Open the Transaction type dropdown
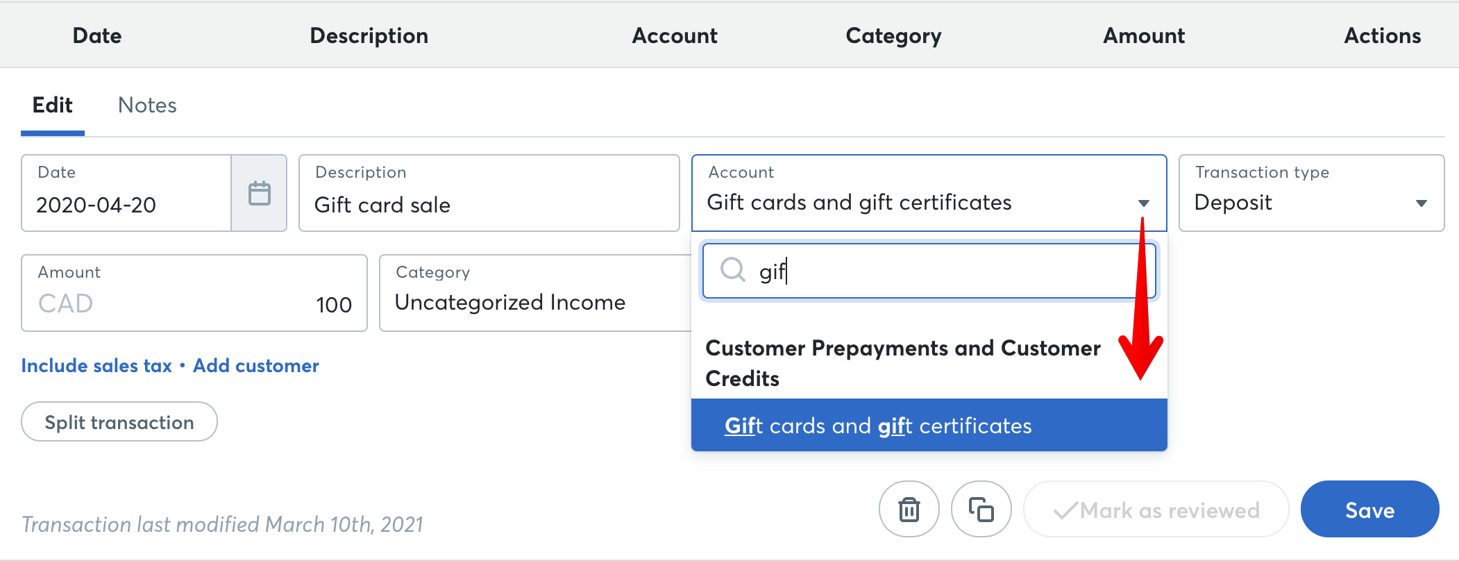Viewport: 1459px width, 561px height. (1422, 203)
